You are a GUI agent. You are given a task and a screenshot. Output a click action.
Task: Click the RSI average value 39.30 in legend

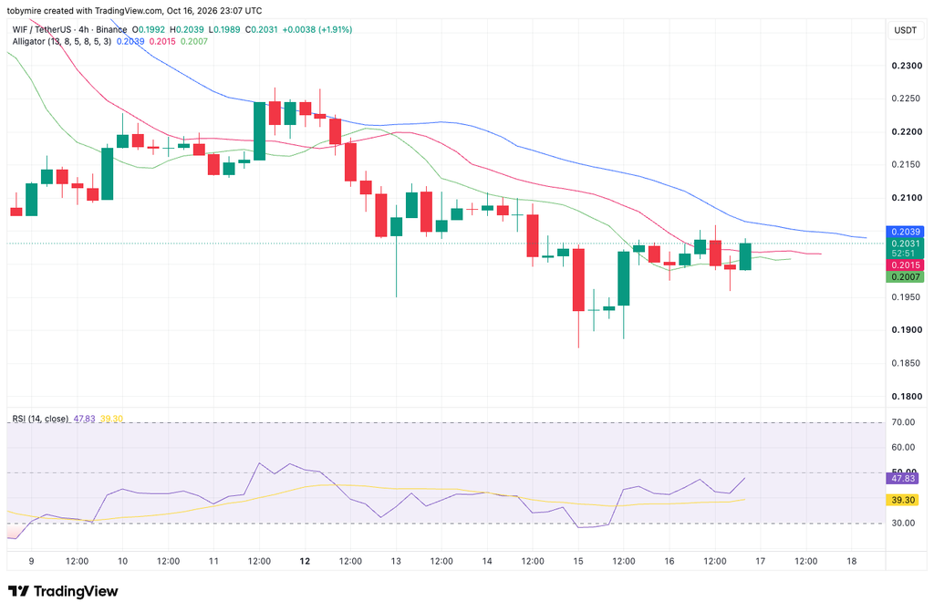112,419
